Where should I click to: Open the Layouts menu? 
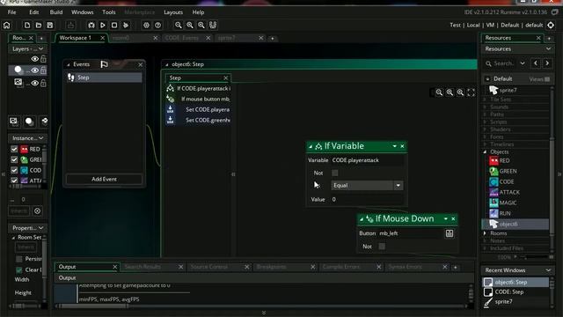coord(173,12)
